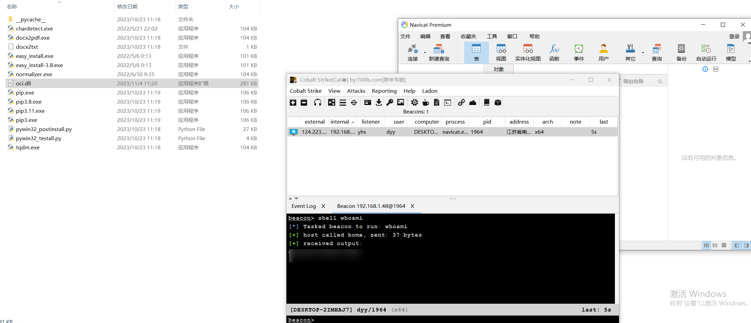
Task: Expand the 其它 dropdown arrow
Action: coord(643,52)
